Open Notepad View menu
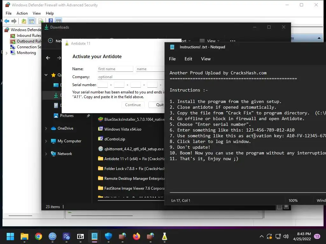This screenshot has height=244, width=326. pos(206,59)
